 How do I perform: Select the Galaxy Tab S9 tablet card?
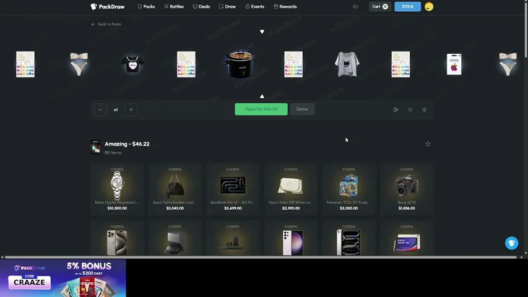click(x=407, y=239)
